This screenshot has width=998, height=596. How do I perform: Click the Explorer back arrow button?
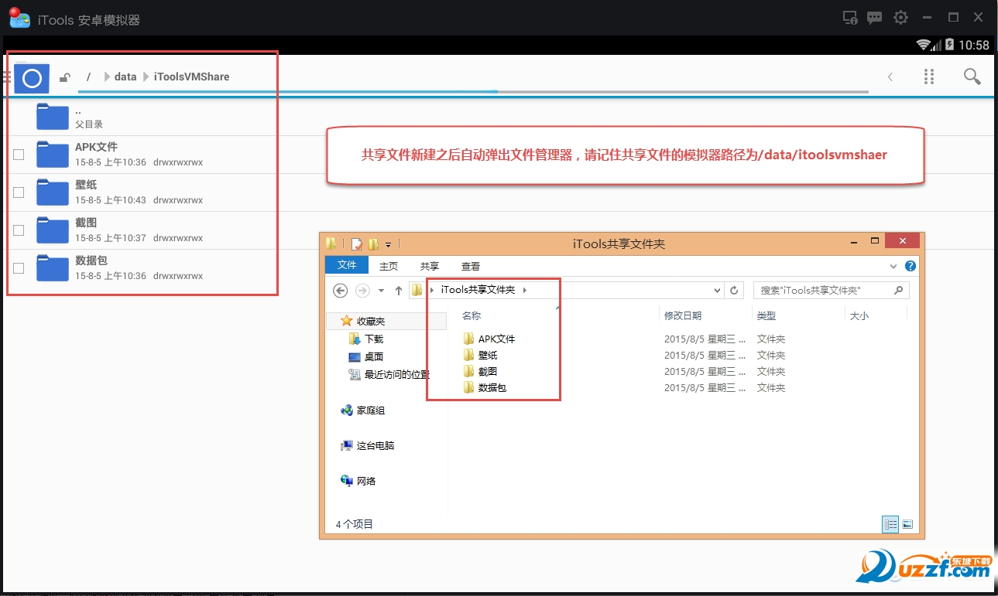(340, 291)
